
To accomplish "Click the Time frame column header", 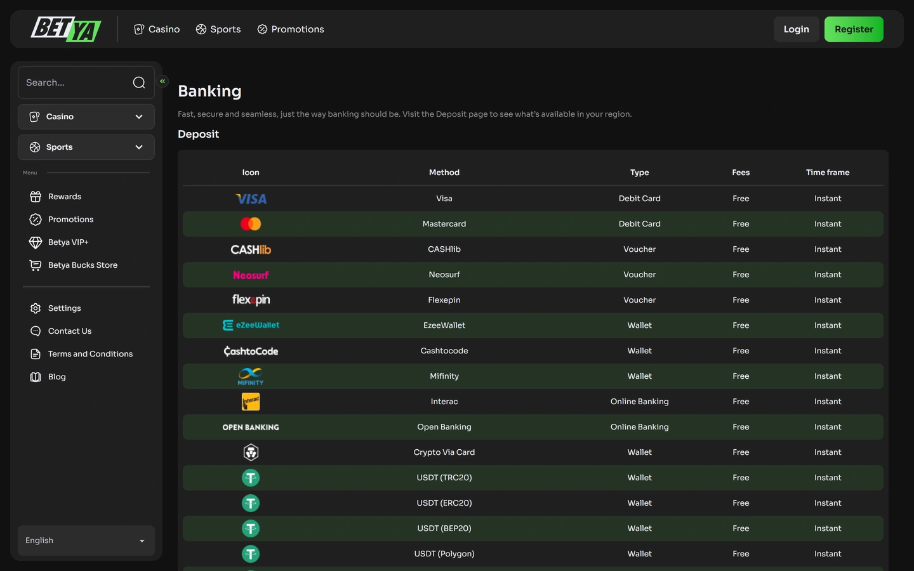I will [x=828, y=173].
